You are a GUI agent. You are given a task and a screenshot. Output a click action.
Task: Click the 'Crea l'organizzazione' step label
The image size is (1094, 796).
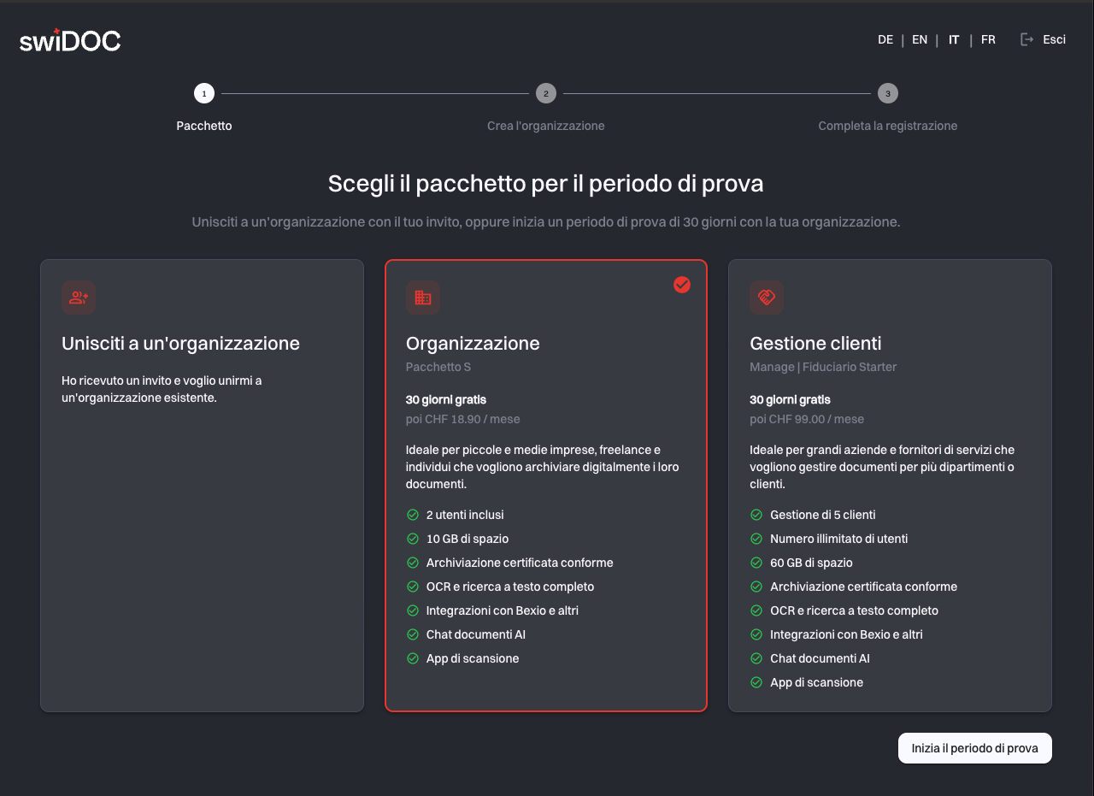pos(546,126)
